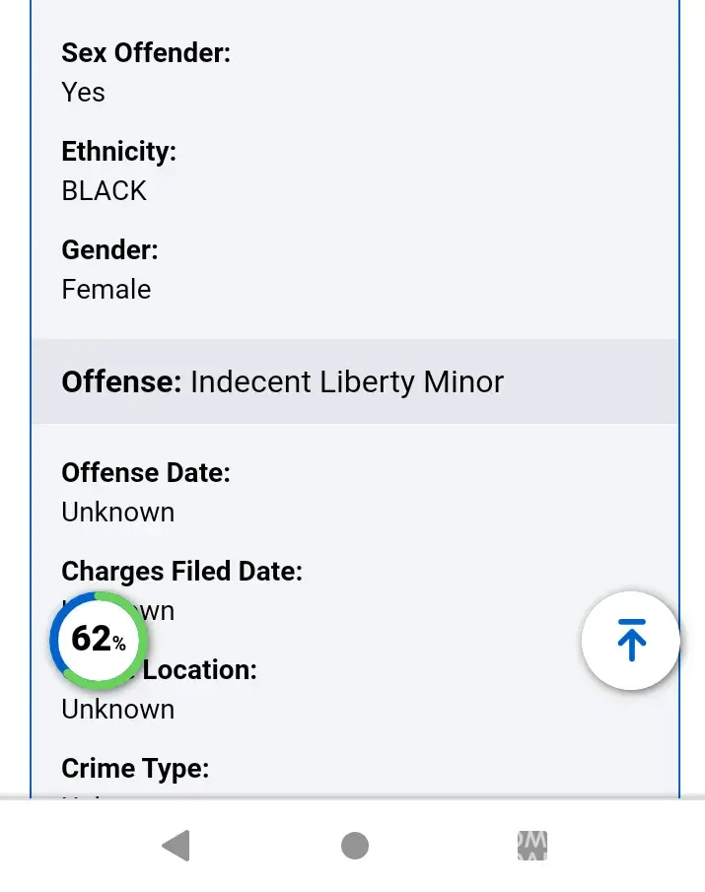
Task: Select the Ethnicity label
Action: tap(118, 152)
